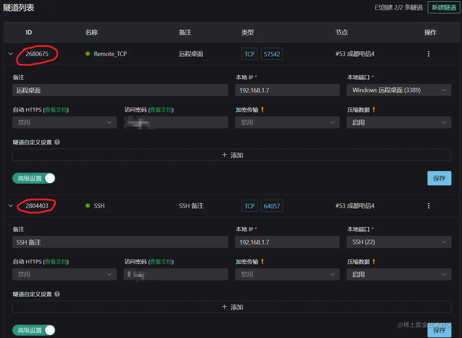Select tunnel ID 2804403
The width and height of the screenshot is (462, 338).
pos(37,206)
